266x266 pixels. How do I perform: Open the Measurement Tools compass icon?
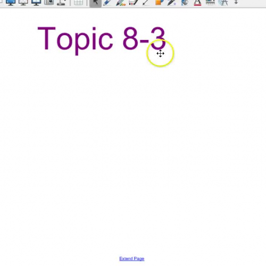[x=223, y=3]
